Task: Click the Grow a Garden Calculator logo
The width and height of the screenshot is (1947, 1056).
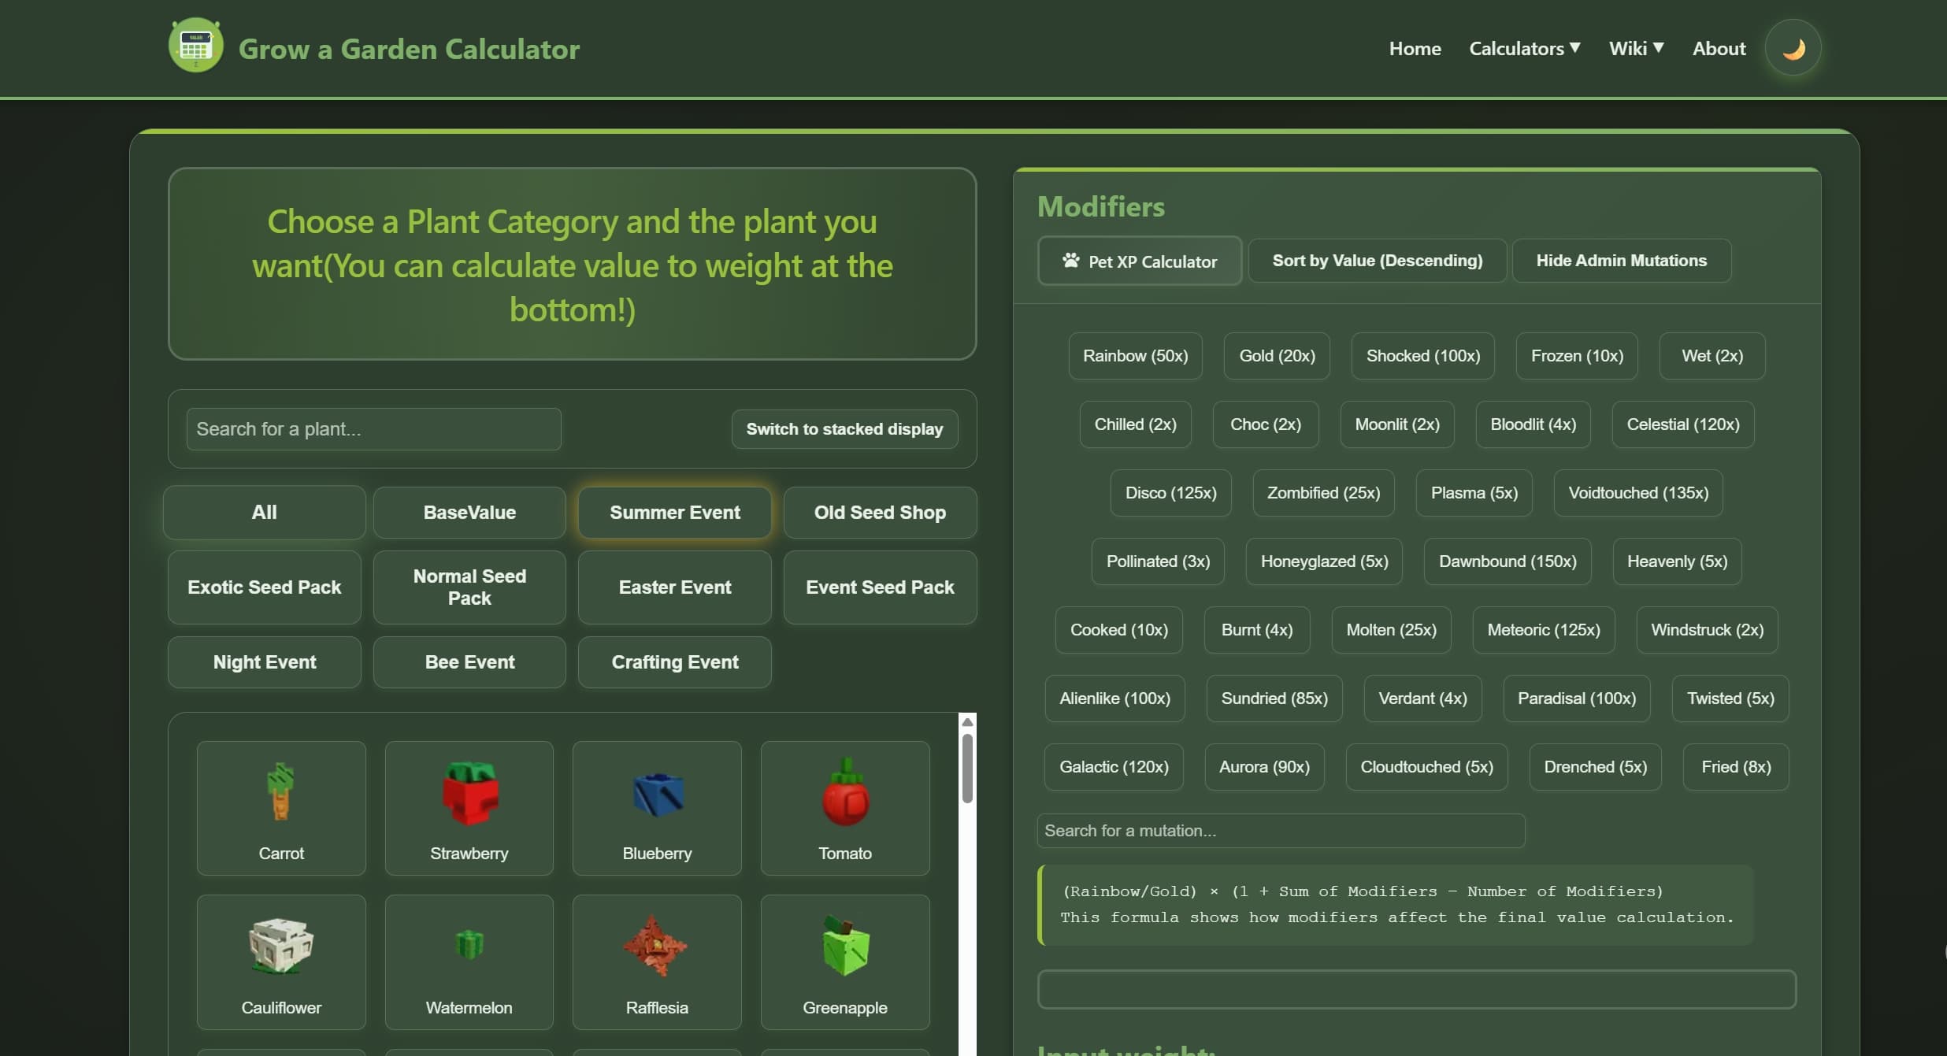Action: [373, 47]
